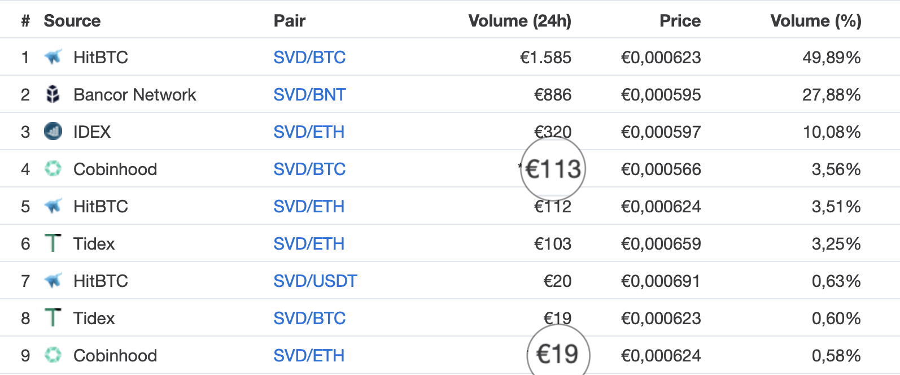The width and height of the screenshot is (900, 375).
Task: Sort by the Price column header
Action: [x=680, y=21]
